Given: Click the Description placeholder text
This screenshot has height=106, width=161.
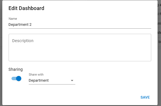Looking at the screenshot, I should click(23, 41).
